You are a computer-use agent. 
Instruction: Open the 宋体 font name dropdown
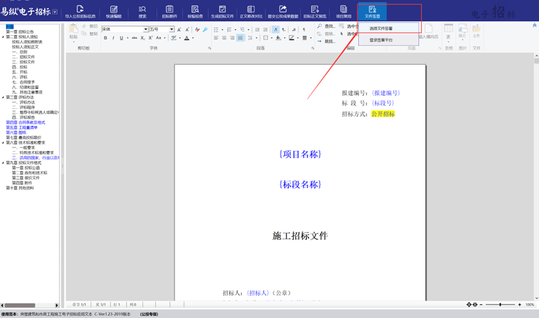[145, 29]
